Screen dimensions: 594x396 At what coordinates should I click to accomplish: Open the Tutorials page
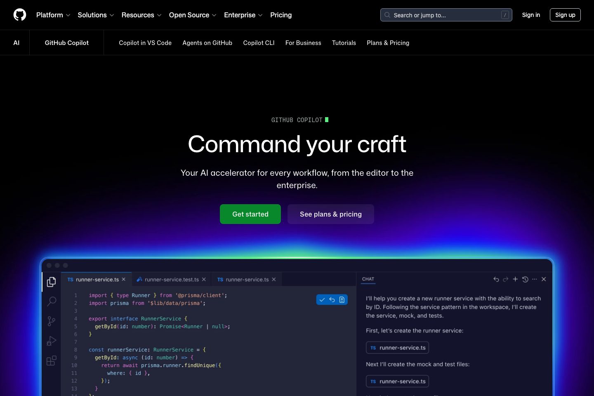(344, 42)
